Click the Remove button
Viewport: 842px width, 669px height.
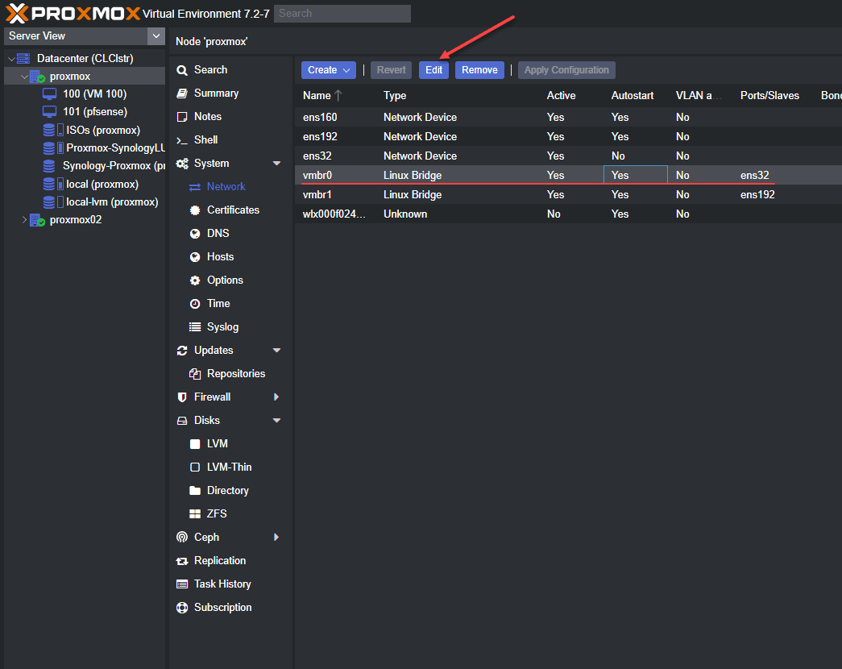click(x=479, y=70)
